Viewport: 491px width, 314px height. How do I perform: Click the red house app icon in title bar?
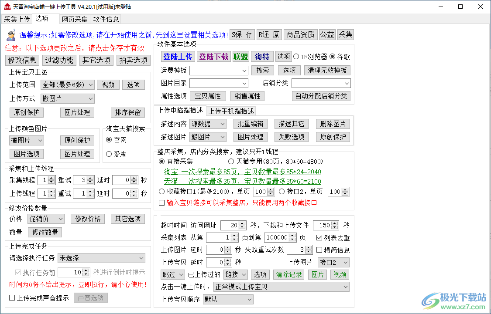click(7, 7)
